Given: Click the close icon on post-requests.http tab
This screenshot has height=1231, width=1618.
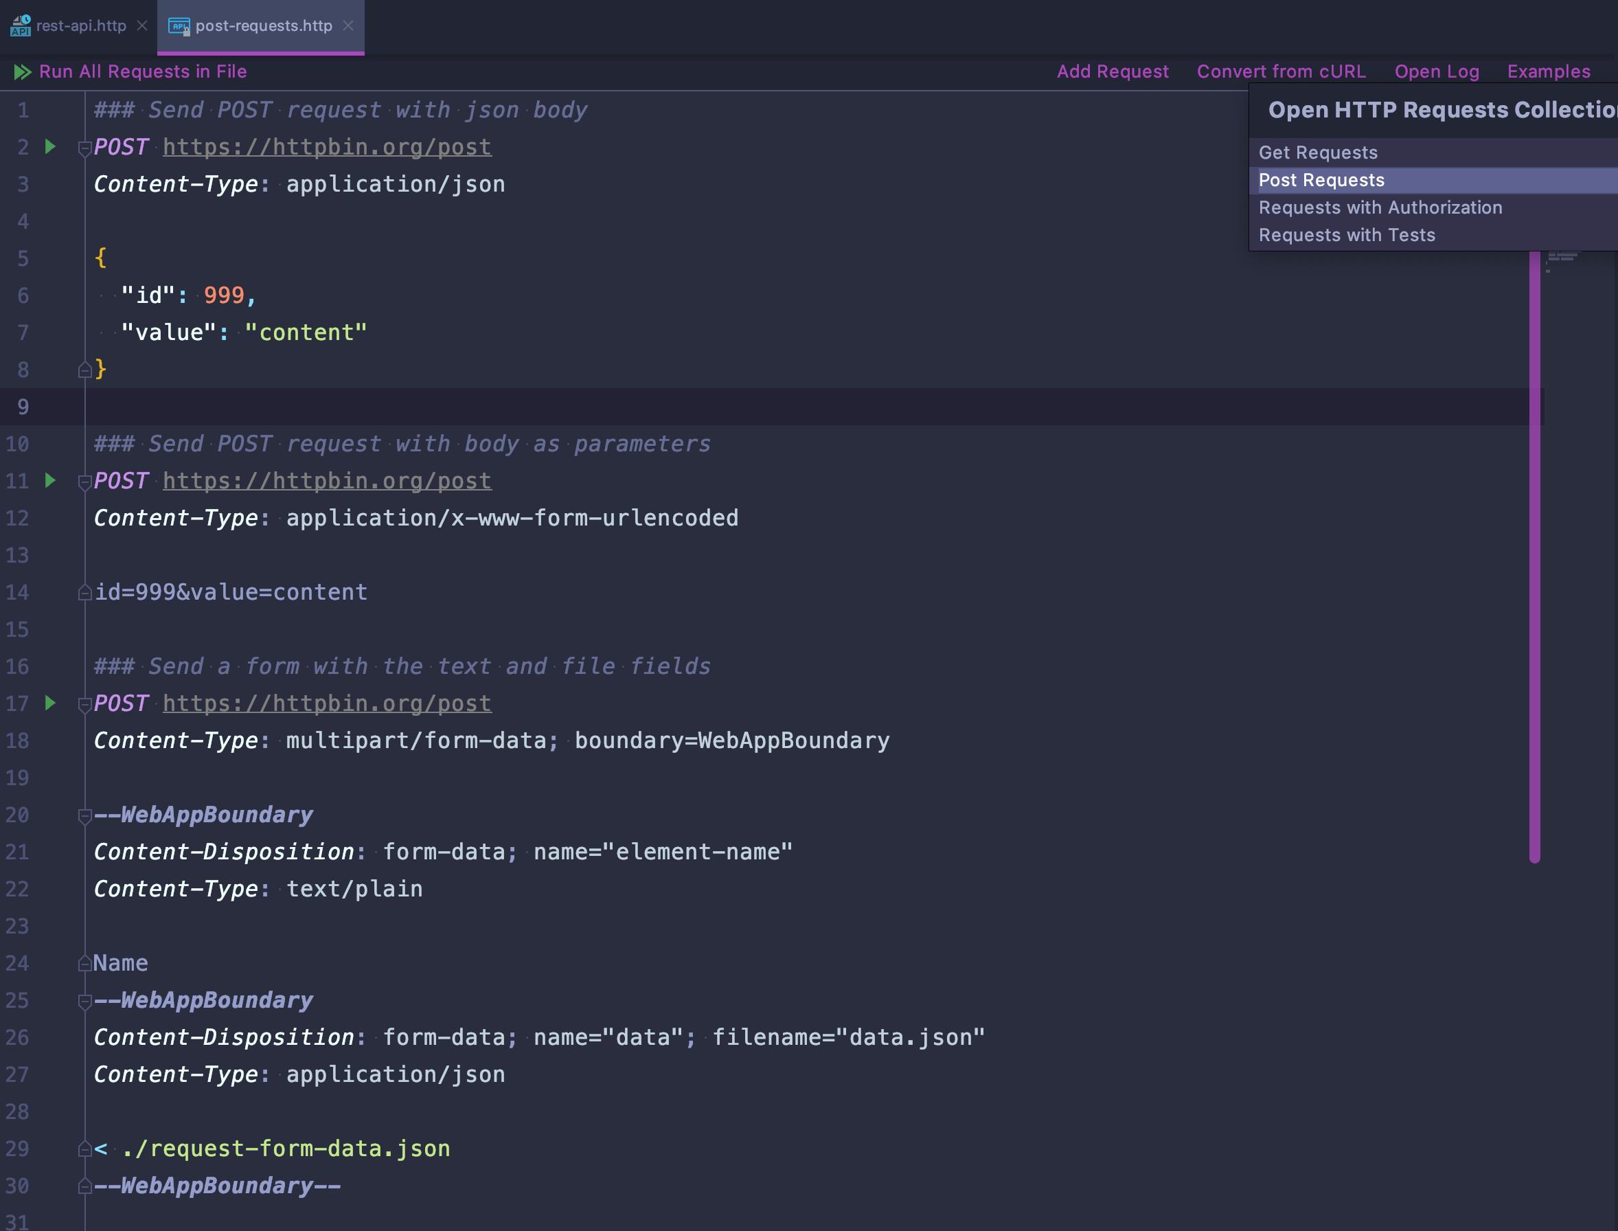Looking at the screenshot, I should pos(350,25).
